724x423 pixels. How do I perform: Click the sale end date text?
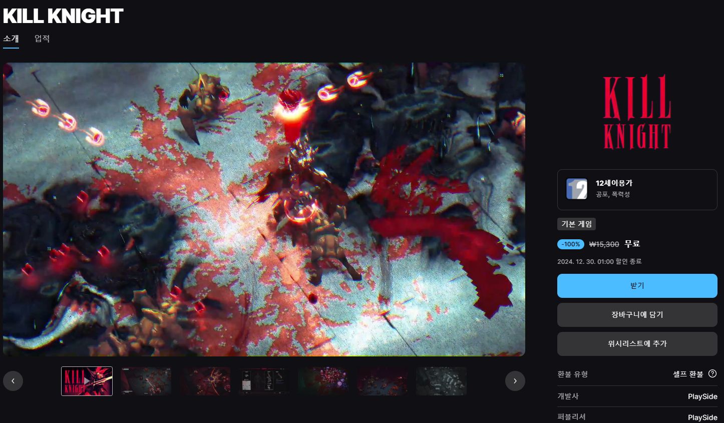tap(599, 261)
